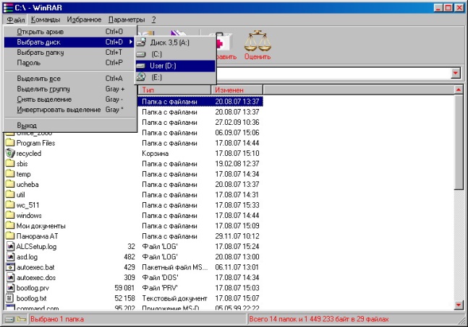This screenshot has height=327, width=468.
Task: Select Диск 3,5 (A:) drive
Action: point(176,43)
